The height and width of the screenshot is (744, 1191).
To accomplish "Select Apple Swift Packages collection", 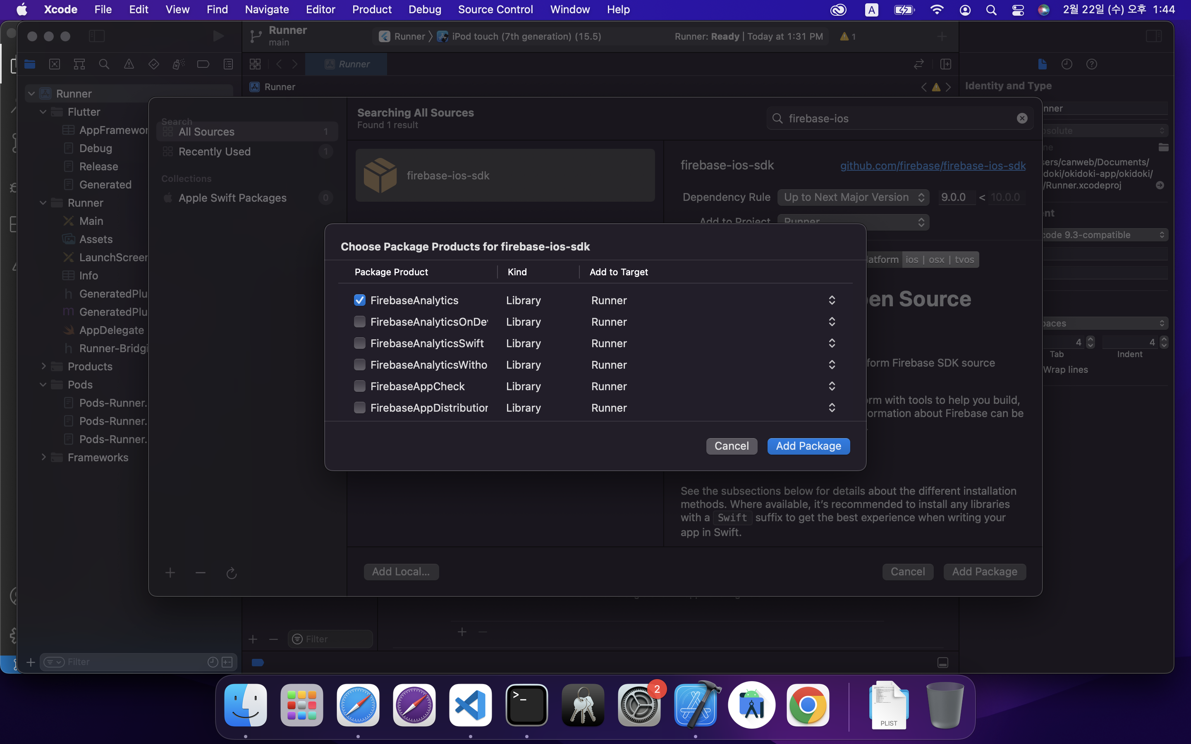I will click(x=232, y=198).
